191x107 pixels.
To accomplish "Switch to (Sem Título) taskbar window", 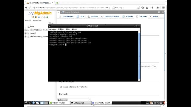I will click(x=59, y=103).
